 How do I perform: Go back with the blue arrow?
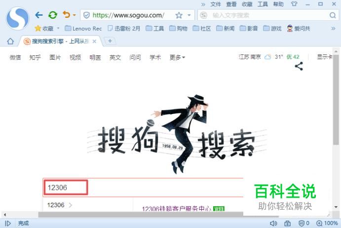click(x=39, y=15)
